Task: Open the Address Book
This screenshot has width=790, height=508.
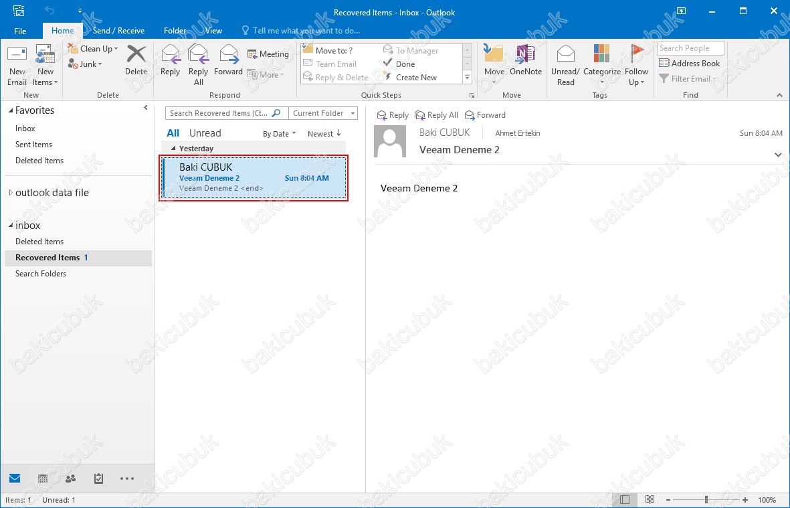Action: [x=689, y=64]
